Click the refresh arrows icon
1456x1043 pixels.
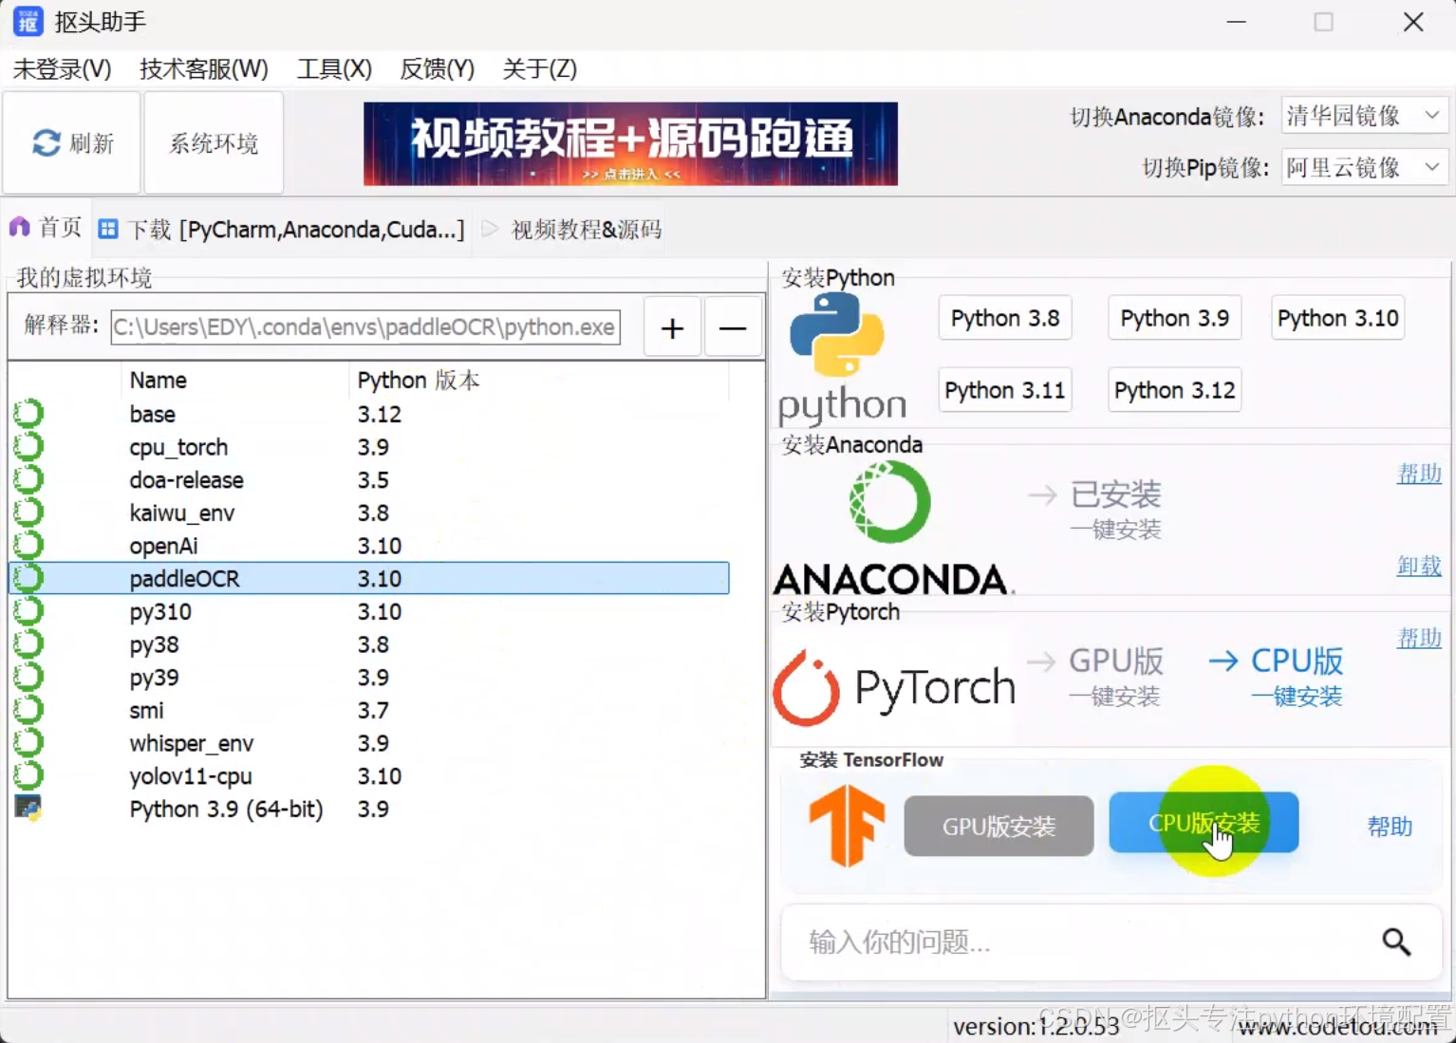coord(46,143)
